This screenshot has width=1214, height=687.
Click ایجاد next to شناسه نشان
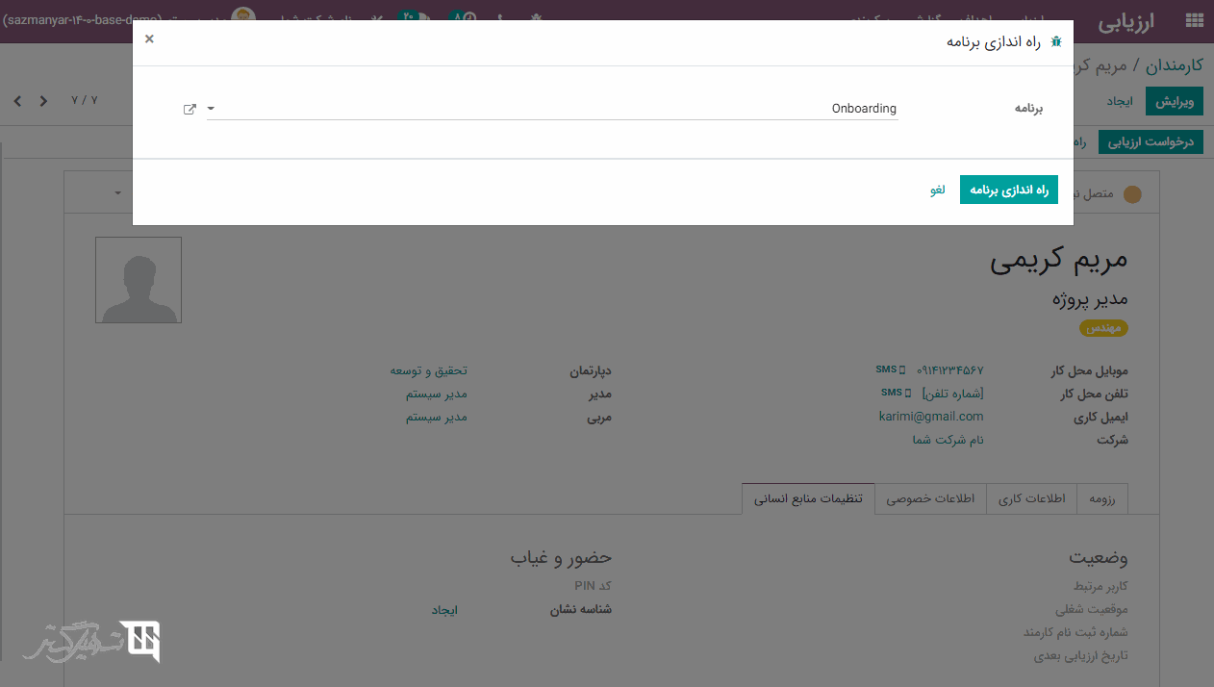point(444,609)
